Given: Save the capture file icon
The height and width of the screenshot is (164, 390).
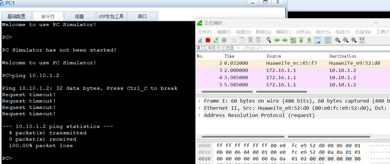Looking at the screenshot, I should click(242, 40).
